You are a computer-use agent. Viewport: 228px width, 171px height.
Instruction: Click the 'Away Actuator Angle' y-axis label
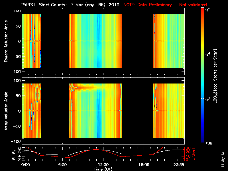(6, 111)
